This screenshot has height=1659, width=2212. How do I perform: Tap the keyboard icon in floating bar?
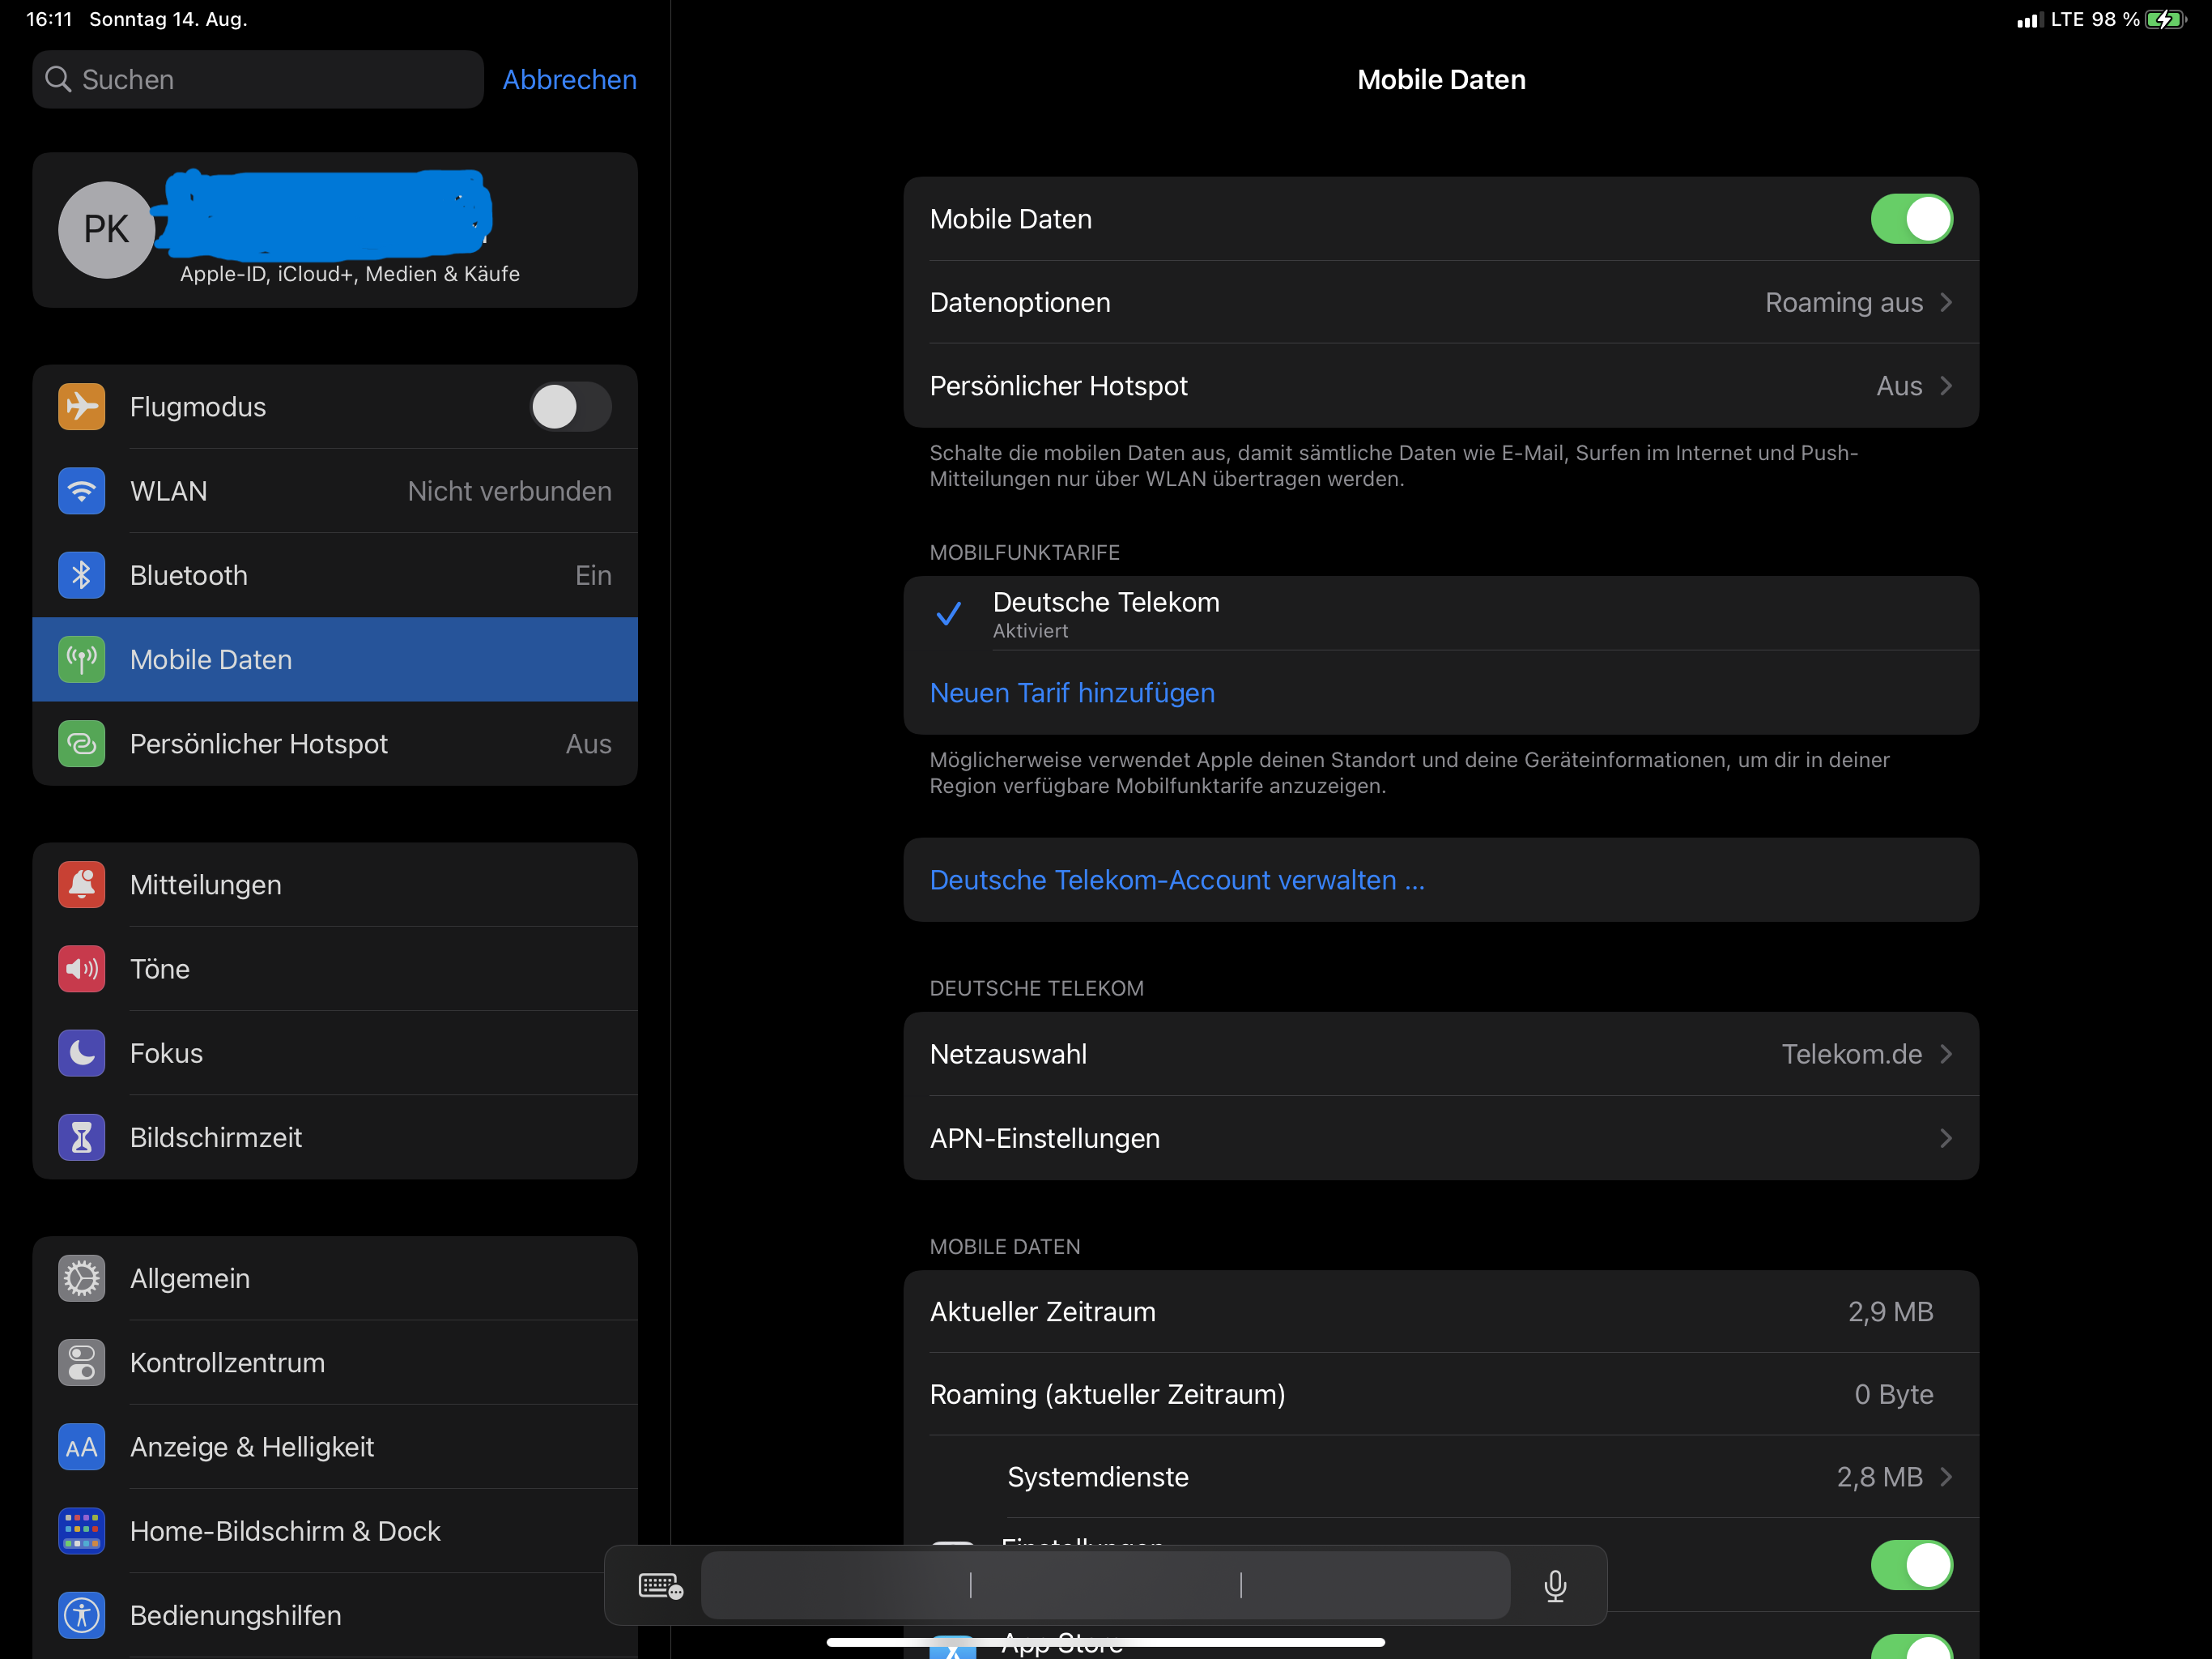(660, 1586)
